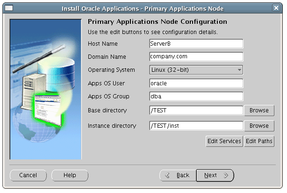
Task: Click the Base directory label
Action: (107, 110)
